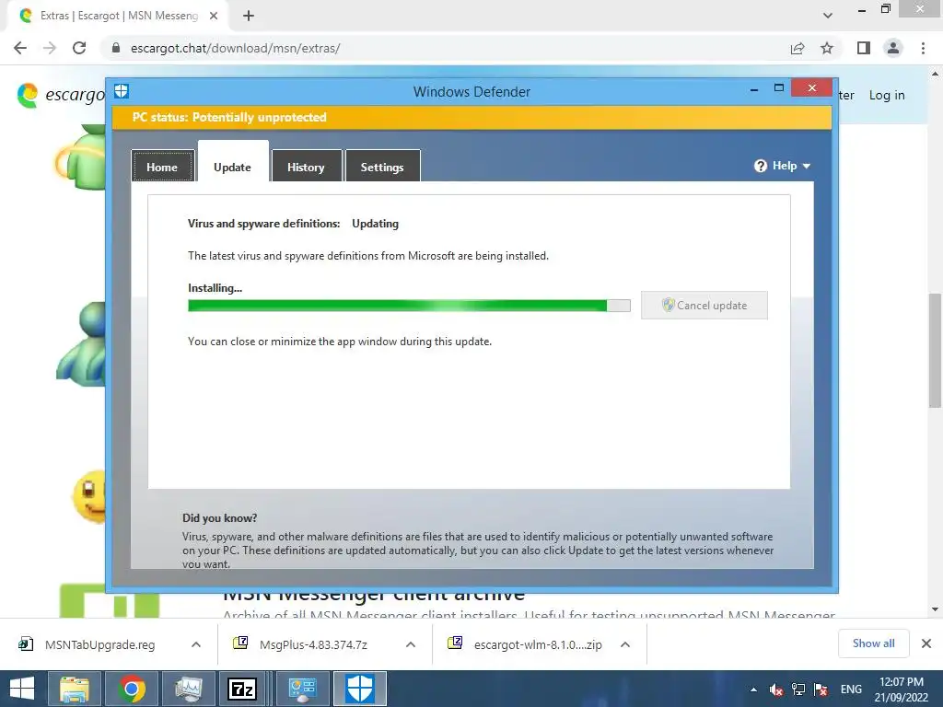Show hidden system tray icons
Image resolution: width=943 pixels, height=707 pixels.
tap(753, 690)
